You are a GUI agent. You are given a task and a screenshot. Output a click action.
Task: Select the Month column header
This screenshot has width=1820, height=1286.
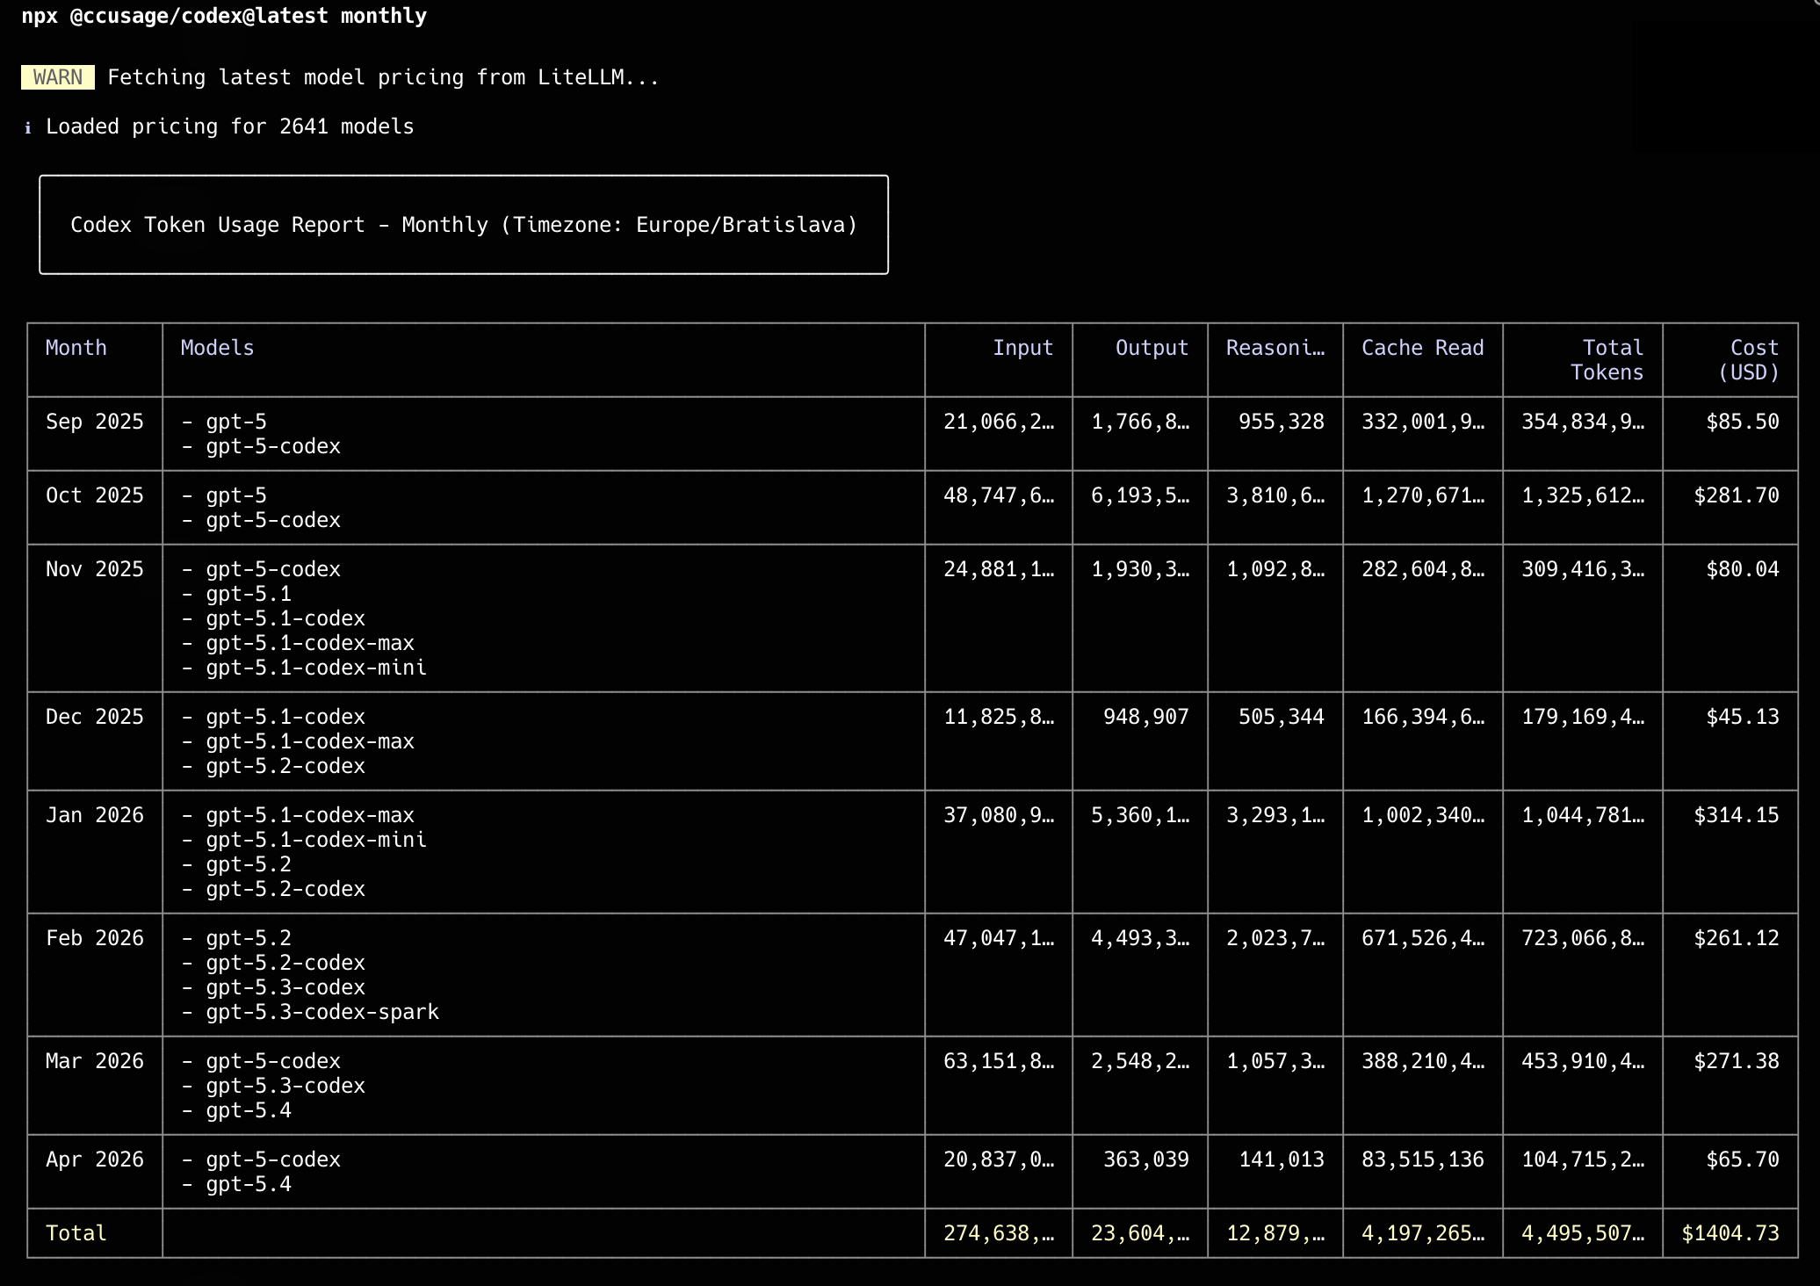pos(76,348)
